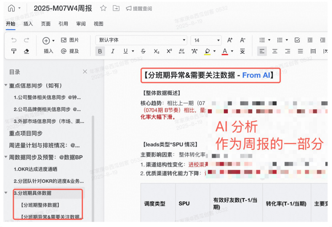Click the move-to-folder icon beside title
The image size is (332, 227).
[116, 8]
